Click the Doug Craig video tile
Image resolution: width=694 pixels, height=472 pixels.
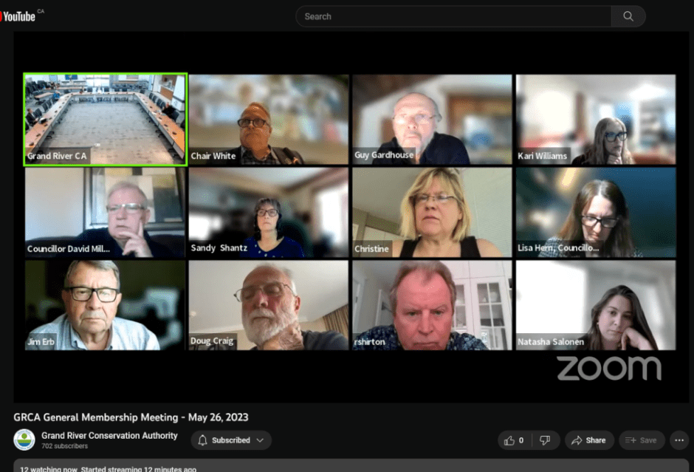(269, 305)
